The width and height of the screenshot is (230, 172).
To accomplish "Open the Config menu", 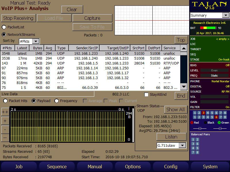I will click(x=170, y=167).
